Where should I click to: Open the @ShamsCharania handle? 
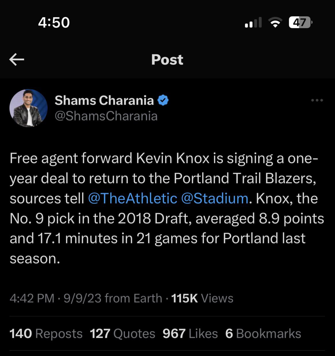point(106,116)
